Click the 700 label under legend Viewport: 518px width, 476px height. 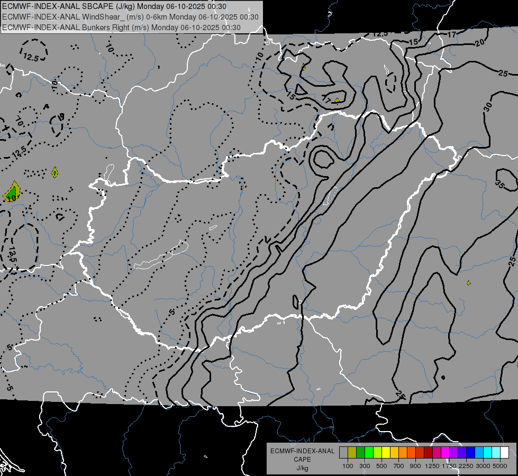[399, 466]
